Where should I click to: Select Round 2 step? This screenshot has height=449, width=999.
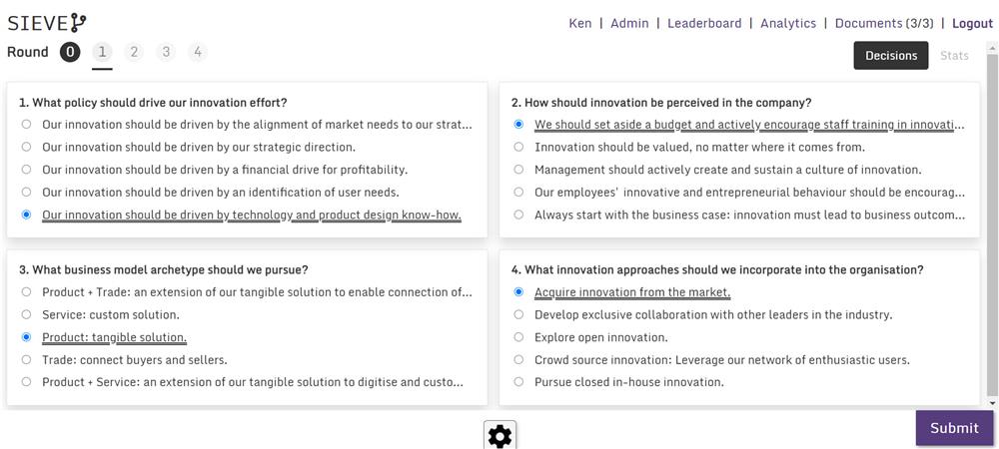click(x=134, y=52)
